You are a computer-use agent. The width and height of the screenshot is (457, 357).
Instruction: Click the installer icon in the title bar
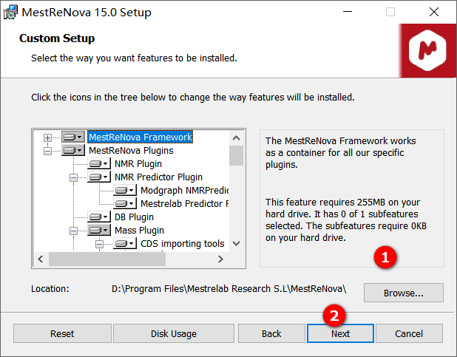coord(10,13)
